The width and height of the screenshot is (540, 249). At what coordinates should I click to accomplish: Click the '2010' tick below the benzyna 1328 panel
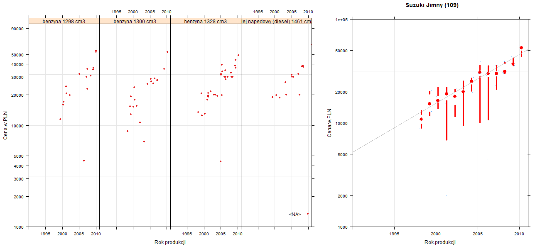pyautogui.click(x=237, y=234)
